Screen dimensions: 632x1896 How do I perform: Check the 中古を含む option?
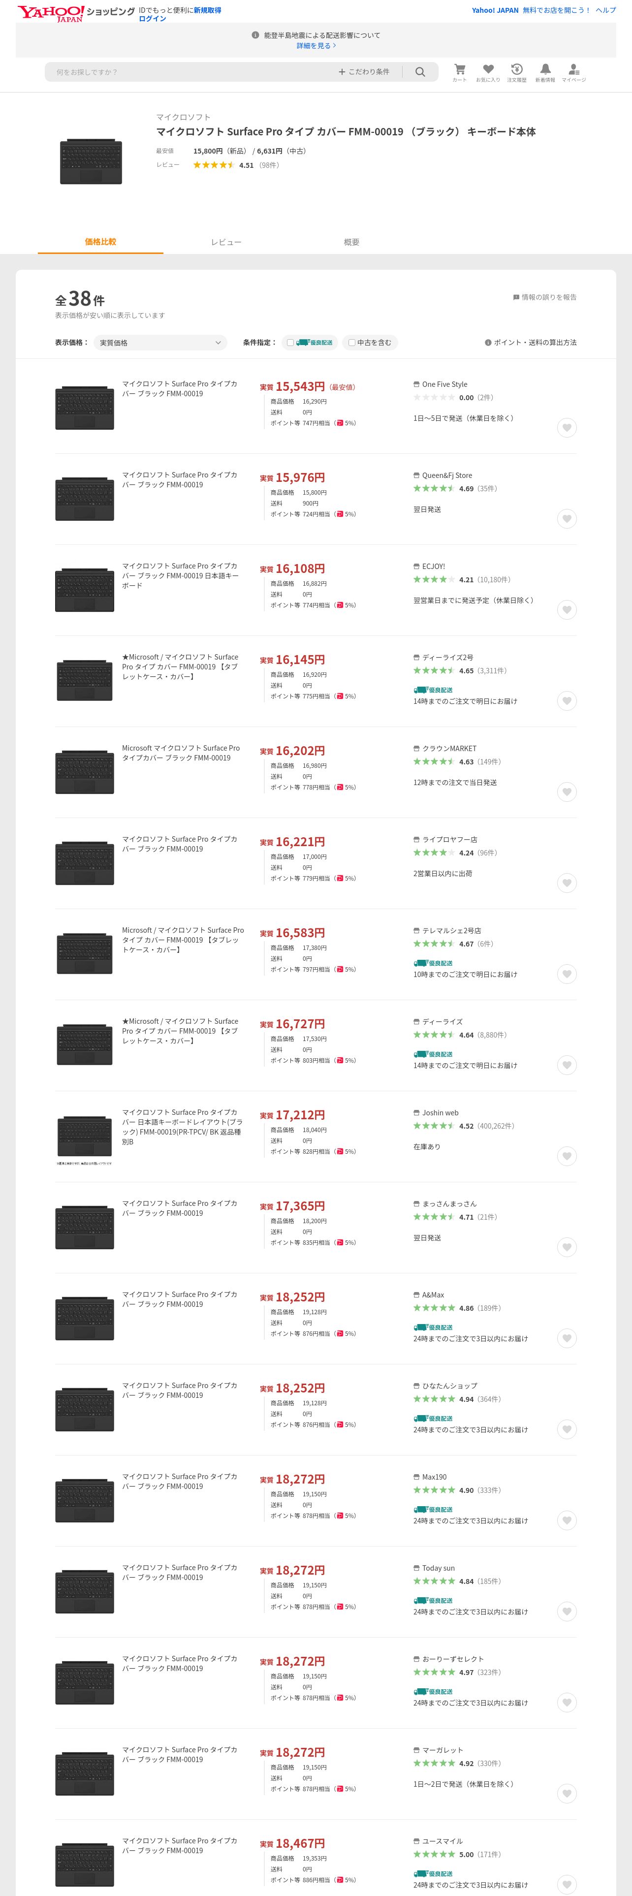point(351,343)
